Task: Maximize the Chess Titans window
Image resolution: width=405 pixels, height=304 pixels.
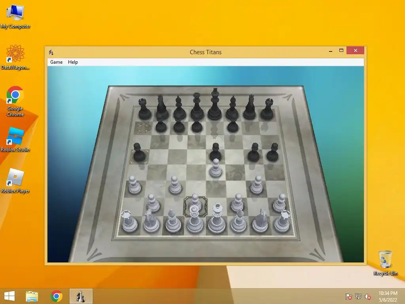Action: tap(341, 50)
